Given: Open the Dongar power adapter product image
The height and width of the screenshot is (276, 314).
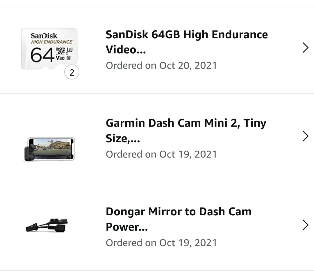Looking at the screenshot, I should [x=47, y=225].
